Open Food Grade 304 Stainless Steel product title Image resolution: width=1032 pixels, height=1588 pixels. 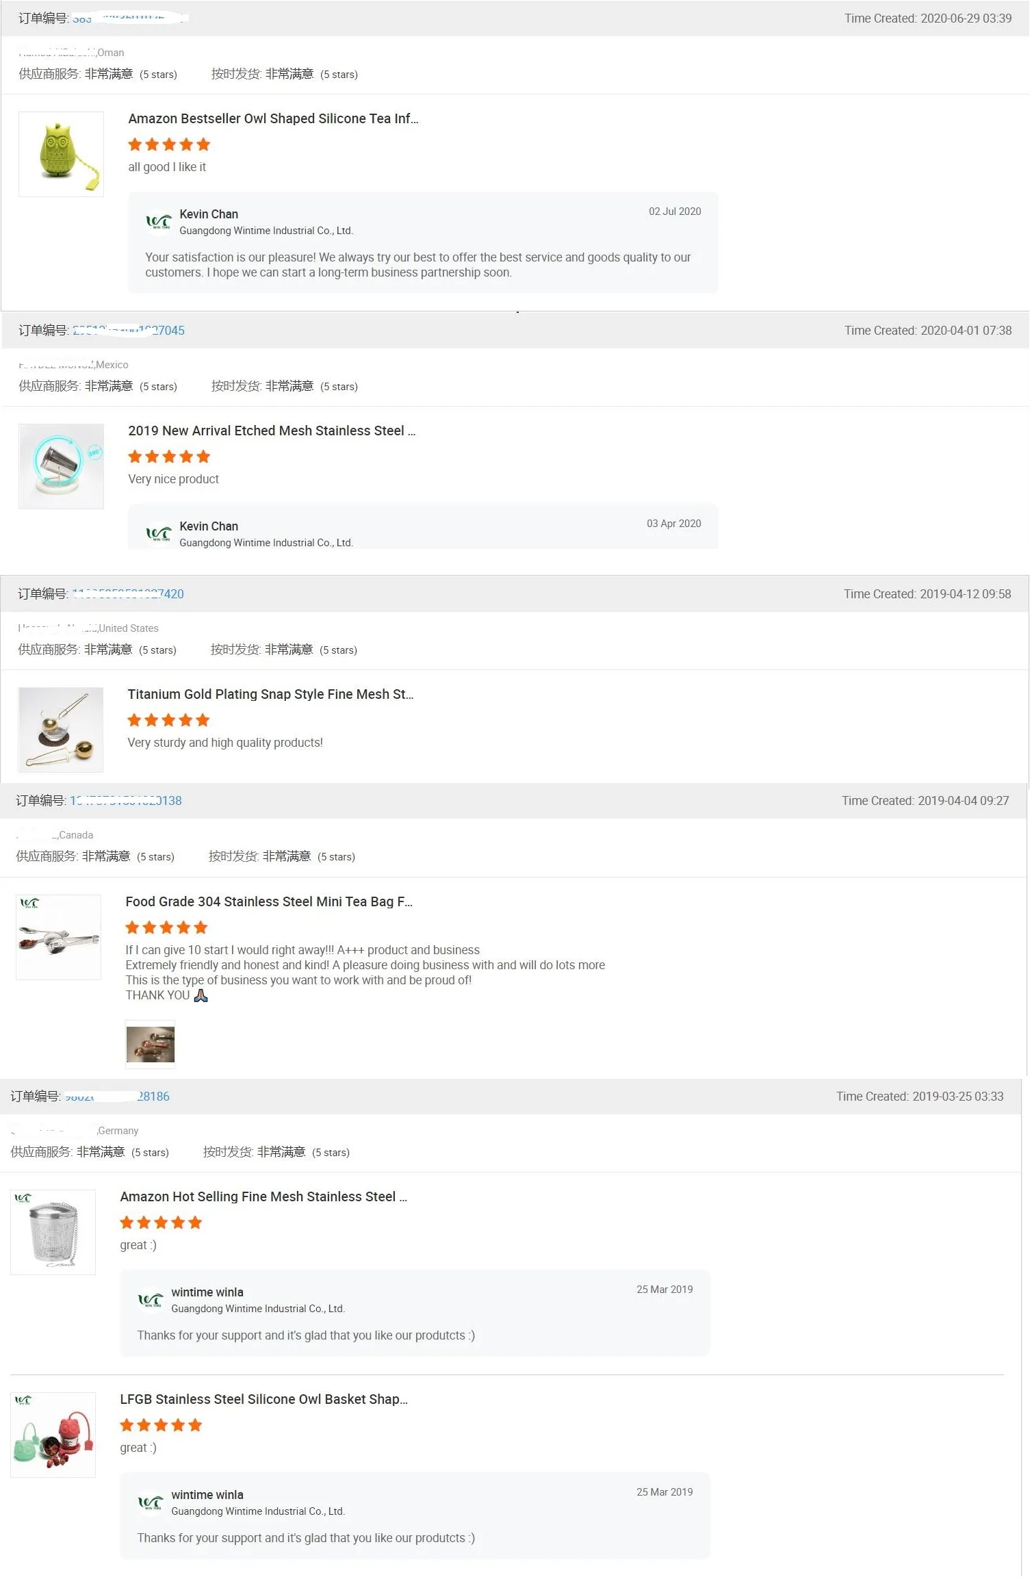269,901
